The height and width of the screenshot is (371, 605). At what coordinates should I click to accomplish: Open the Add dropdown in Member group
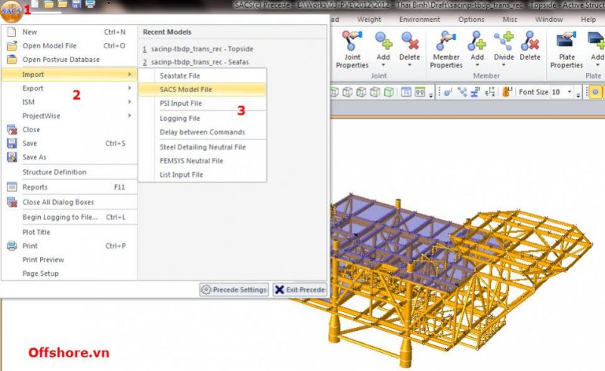click(x=477, y=50)
